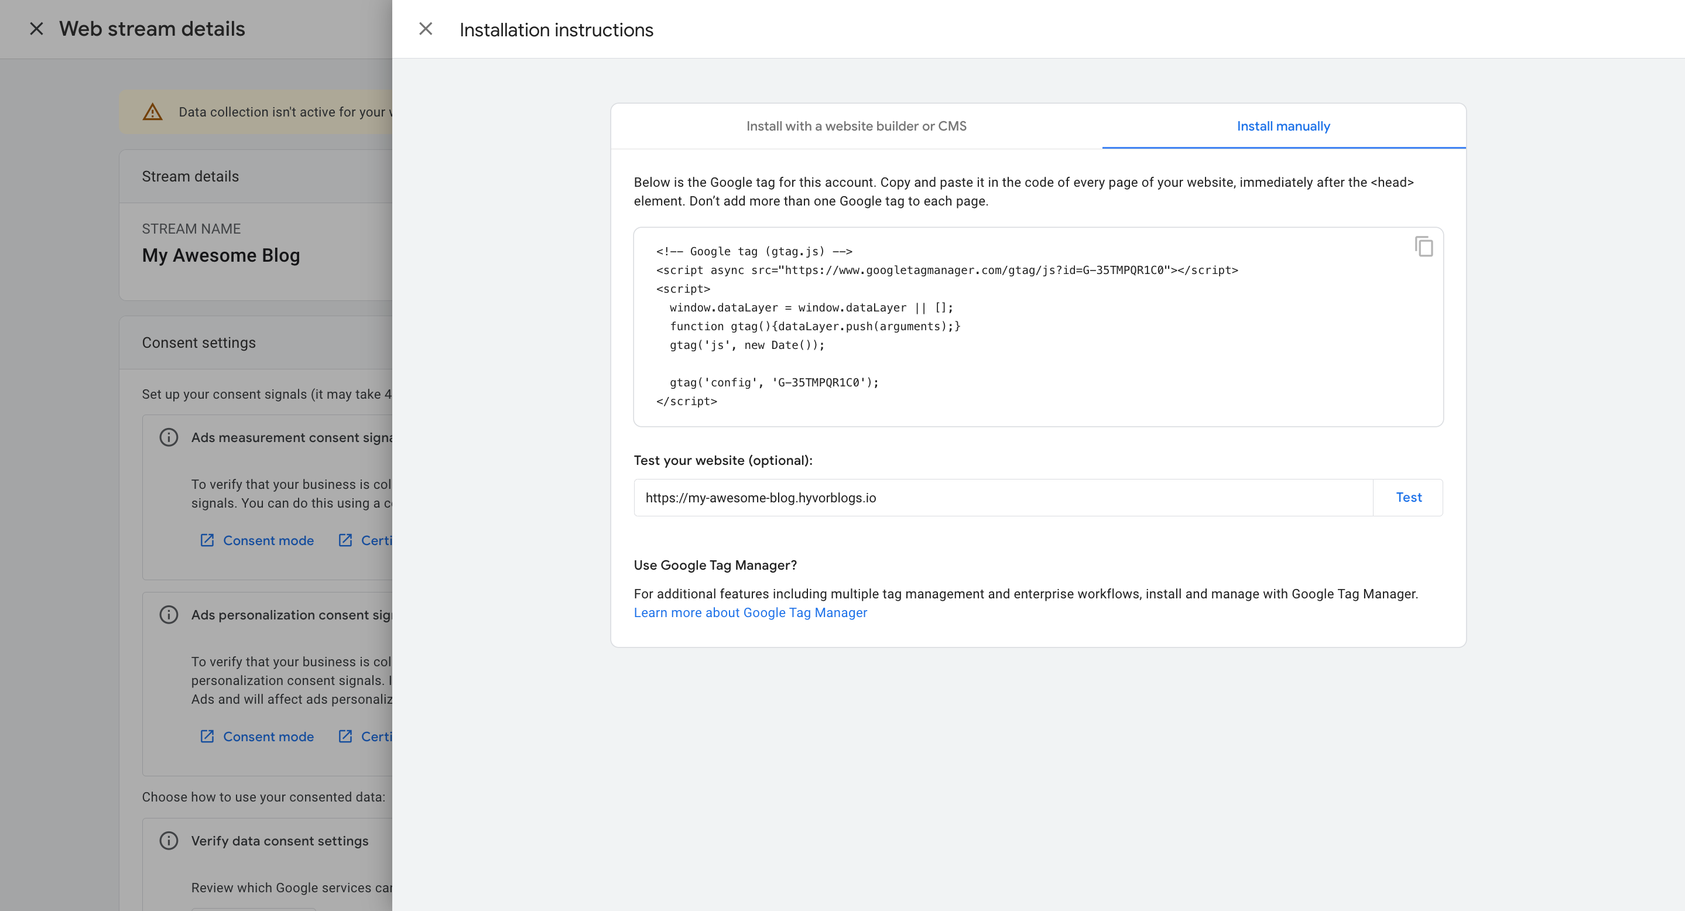Click the Stream details section header
The image size is (1685, 911).
190,177
